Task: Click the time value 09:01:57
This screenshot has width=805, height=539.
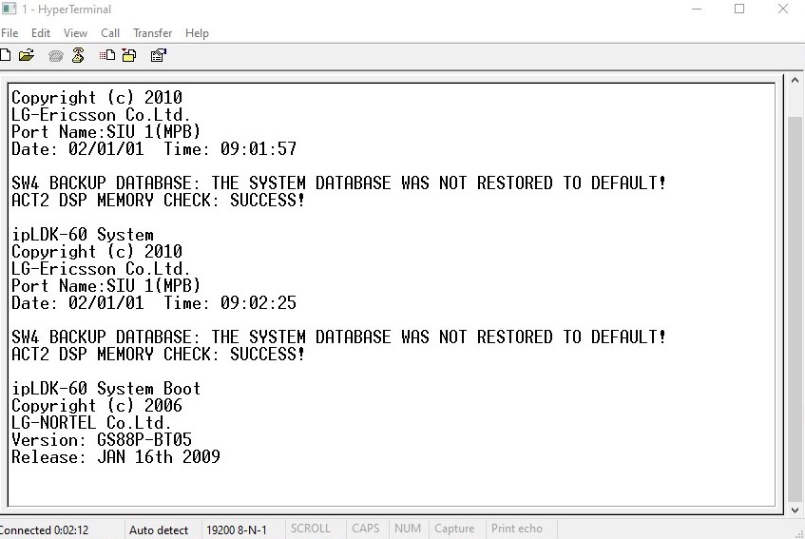Action: tap(259, 149)
